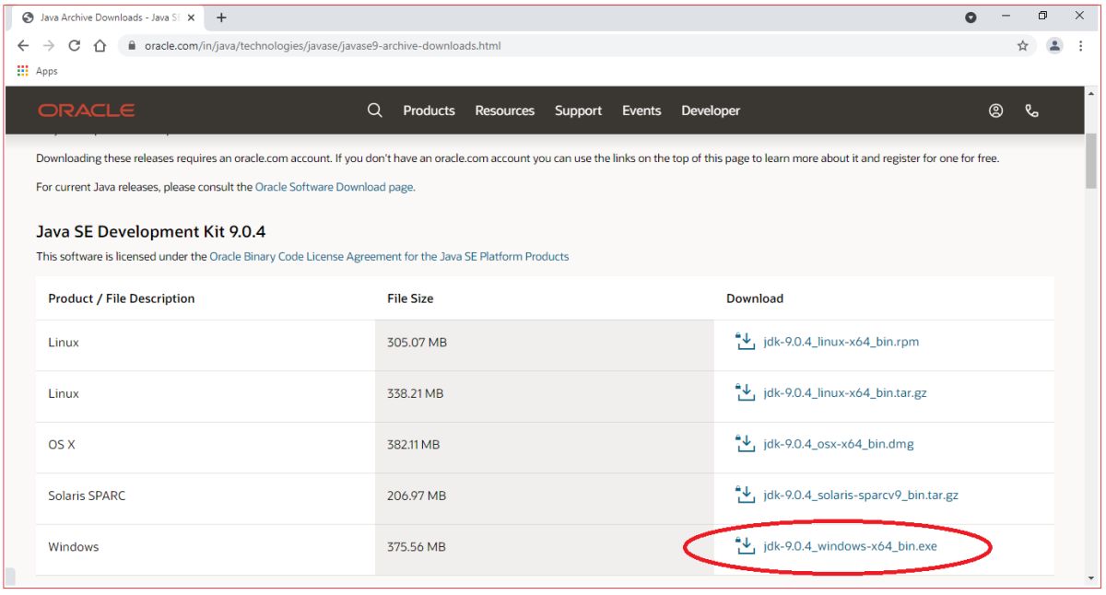The image size is (1106, 595).
Task: Go to the browser home icon
Action: (100, 45)
